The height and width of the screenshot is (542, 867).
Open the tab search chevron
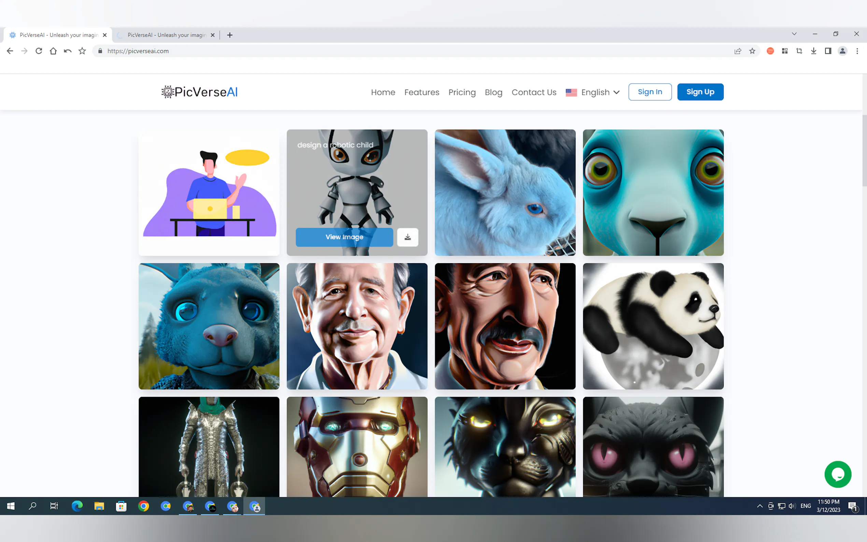tap(794, 34)
